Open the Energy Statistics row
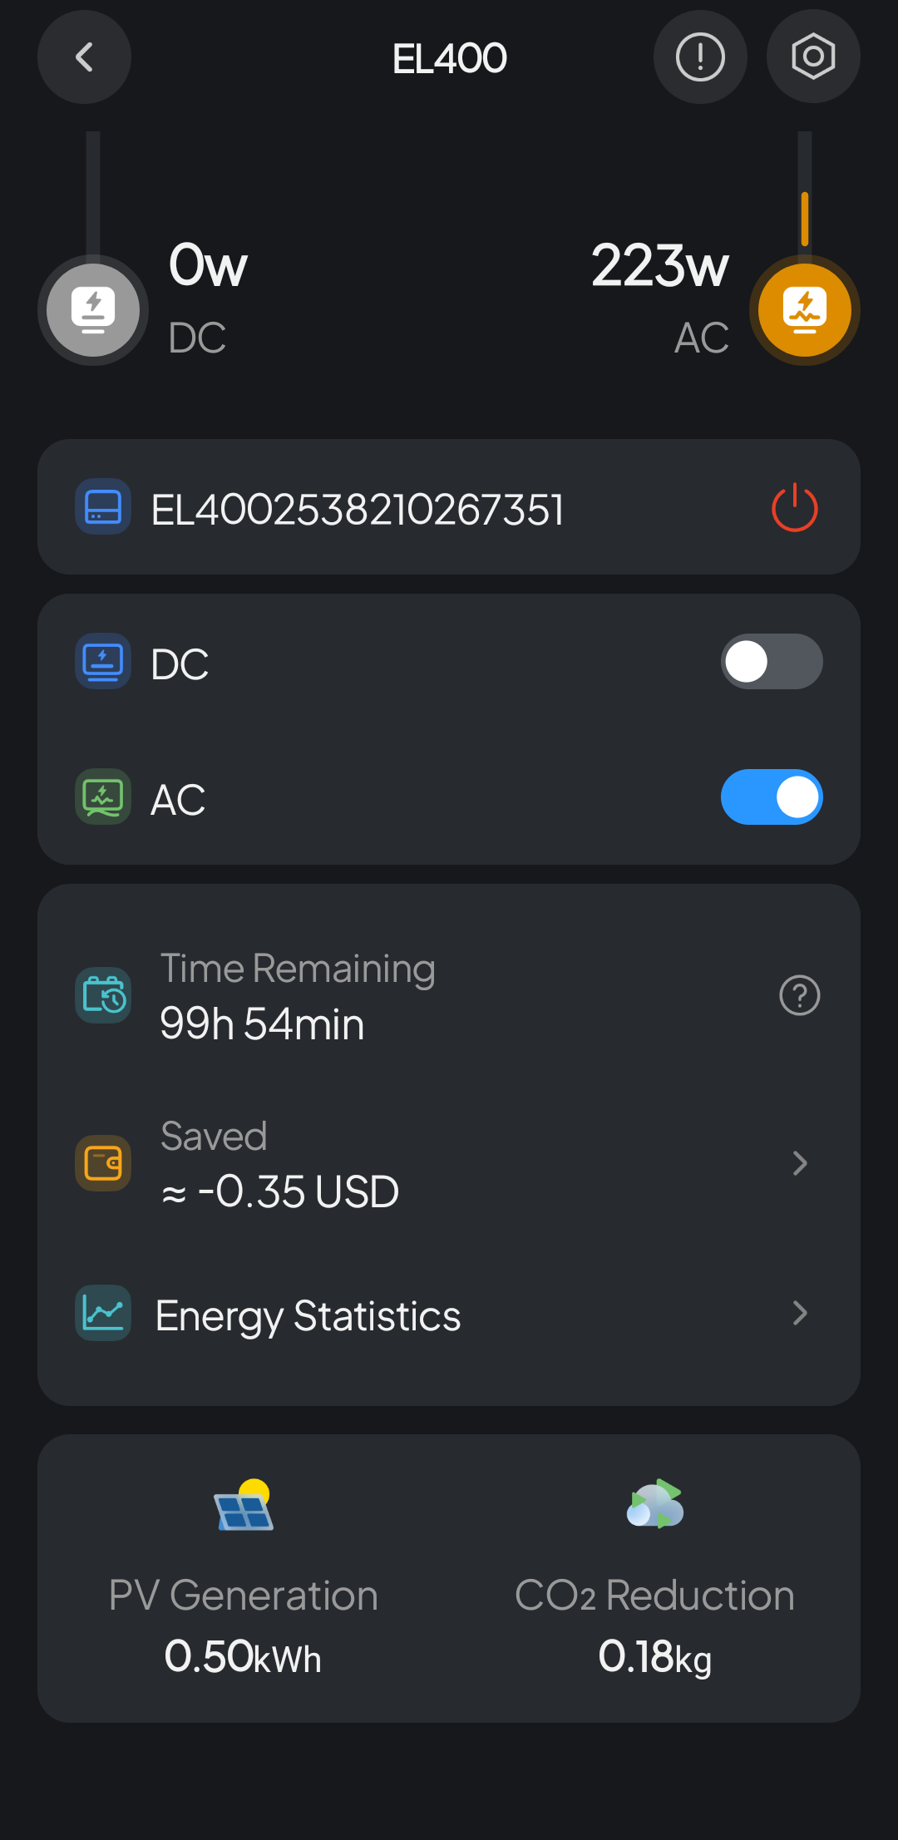 tap(308, 1315)
